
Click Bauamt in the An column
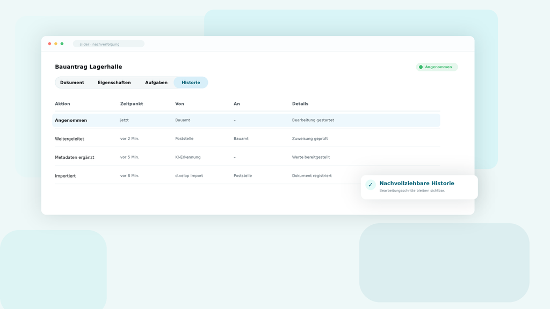pyautogui.click(x=241, y=139)
